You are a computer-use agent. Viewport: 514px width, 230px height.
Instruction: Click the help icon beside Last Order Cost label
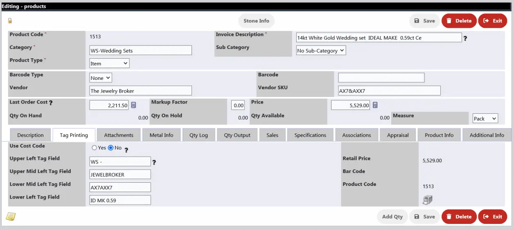point(51,103)
